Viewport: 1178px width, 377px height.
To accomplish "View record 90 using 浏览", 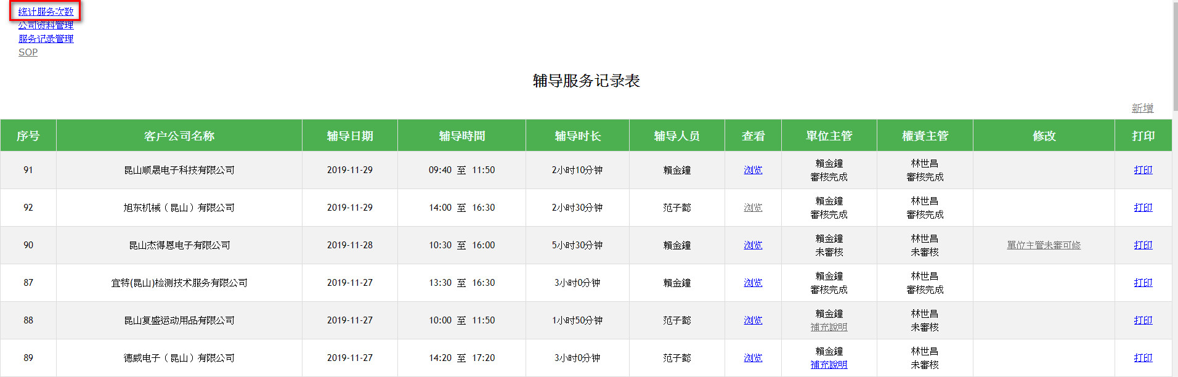I will pyautogui.click(x=753, y=245).
